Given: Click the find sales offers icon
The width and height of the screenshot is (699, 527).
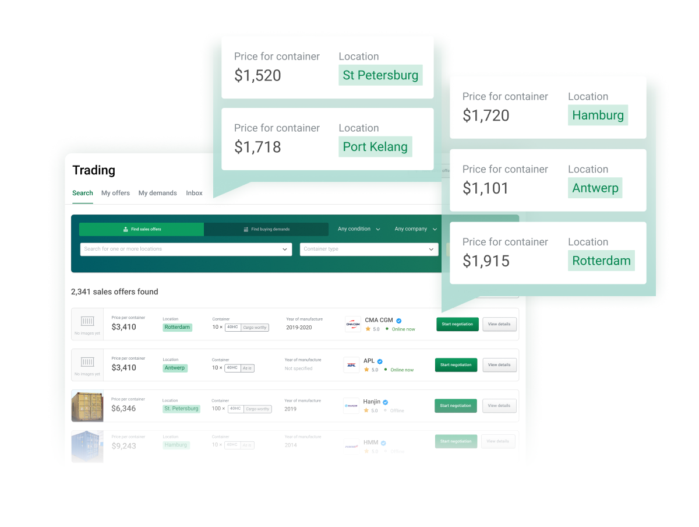Looking at the screenshot, I should click(x=126, y=230).
